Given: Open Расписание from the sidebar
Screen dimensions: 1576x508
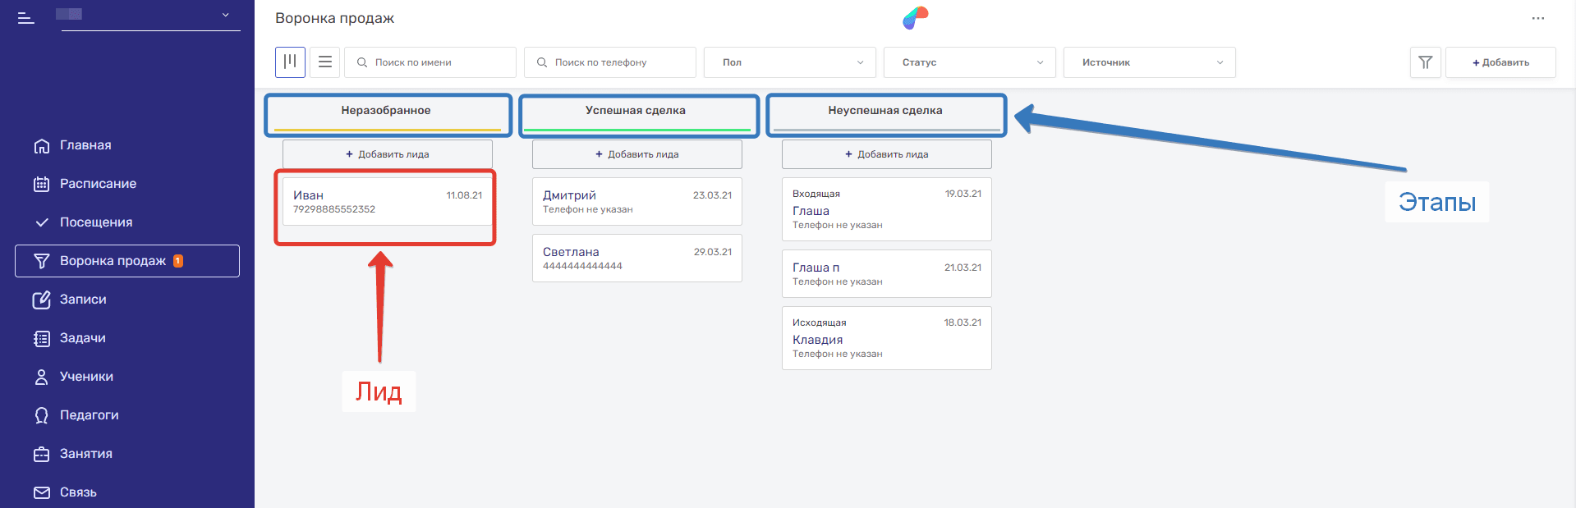Looking at the screenshot, I should pos(98,184).
